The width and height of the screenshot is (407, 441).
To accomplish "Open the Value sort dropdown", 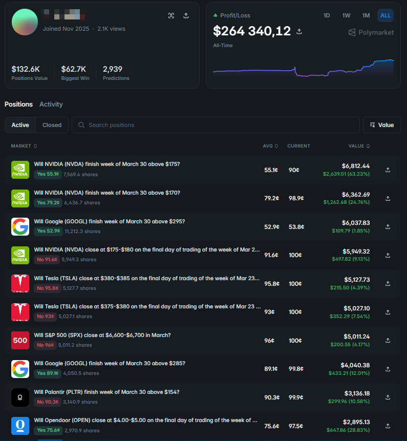I will tap(382, 125).
